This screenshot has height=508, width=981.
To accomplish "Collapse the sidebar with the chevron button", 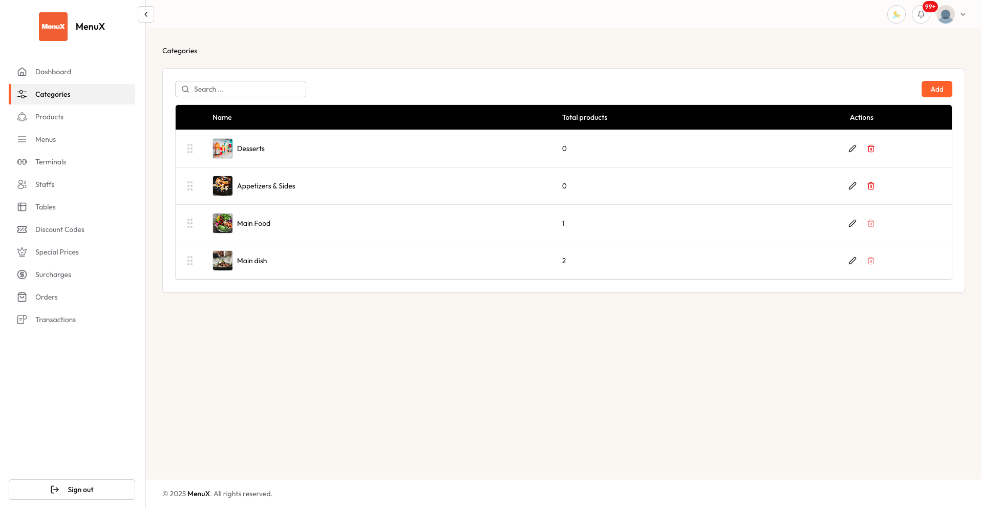I will tap(146, 14).
